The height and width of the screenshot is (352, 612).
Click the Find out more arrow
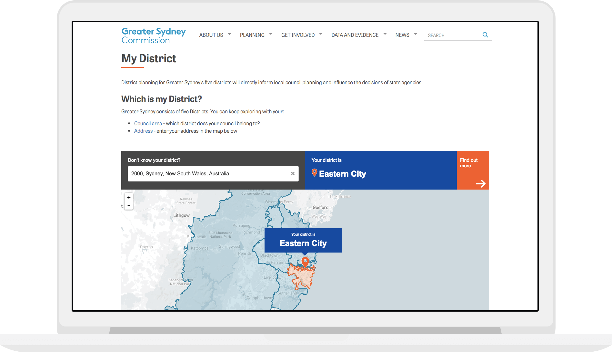click(481, 184)
